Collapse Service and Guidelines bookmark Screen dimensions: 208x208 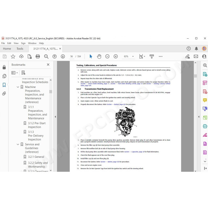18,144
